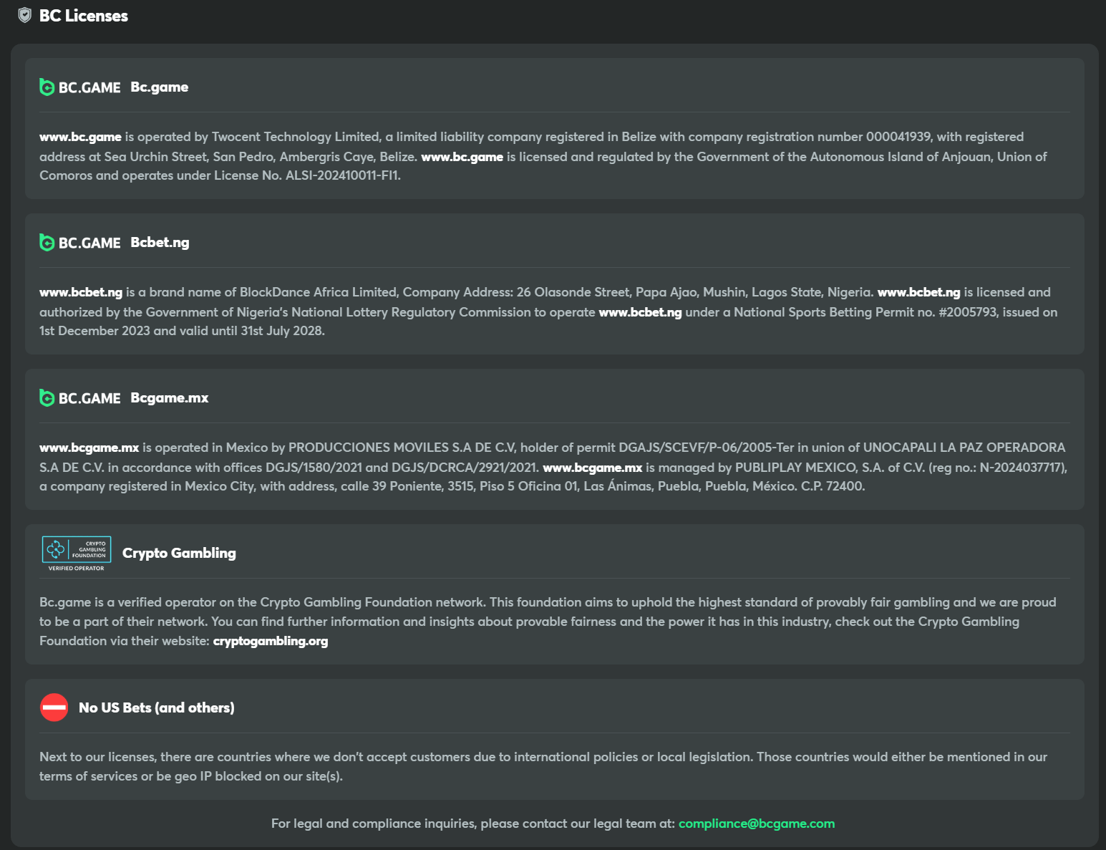Open the compliance@bcgame.com email link
This screenshot has height=850, width=1106.
click(756, 824)
